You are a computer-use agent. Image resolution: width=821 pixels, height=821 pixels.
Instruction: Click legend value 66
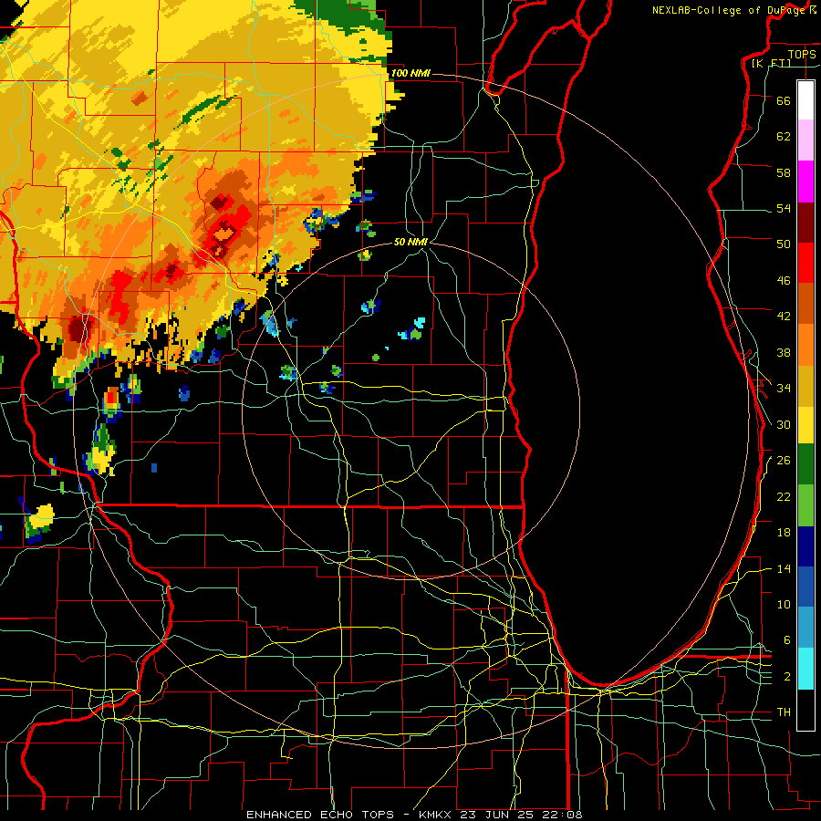pyautogui.click(x=784, y=100)
